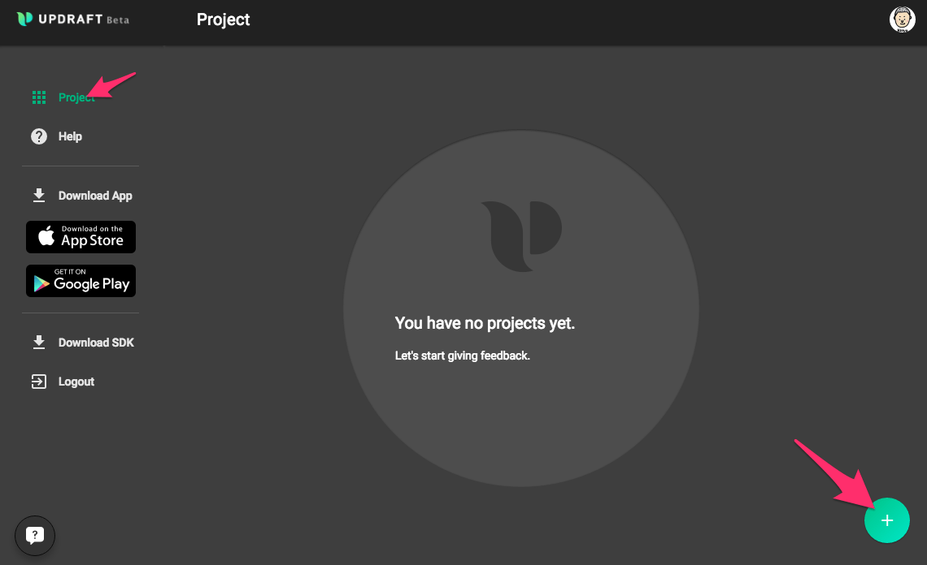Image resolution: width=927 pixels, height=565 pixels.
Task: Open the Google Play download badge
Action: tap(81, 281)
